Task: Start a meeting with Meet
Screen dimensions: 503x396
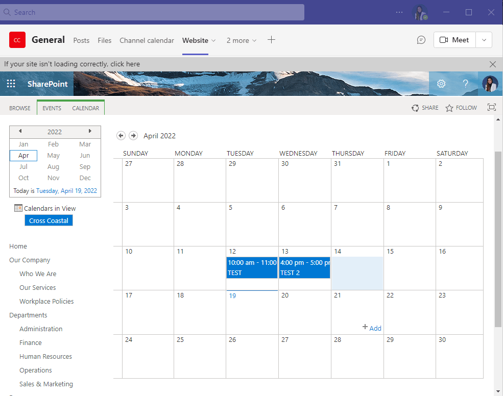Action: [x=454, y=39]
